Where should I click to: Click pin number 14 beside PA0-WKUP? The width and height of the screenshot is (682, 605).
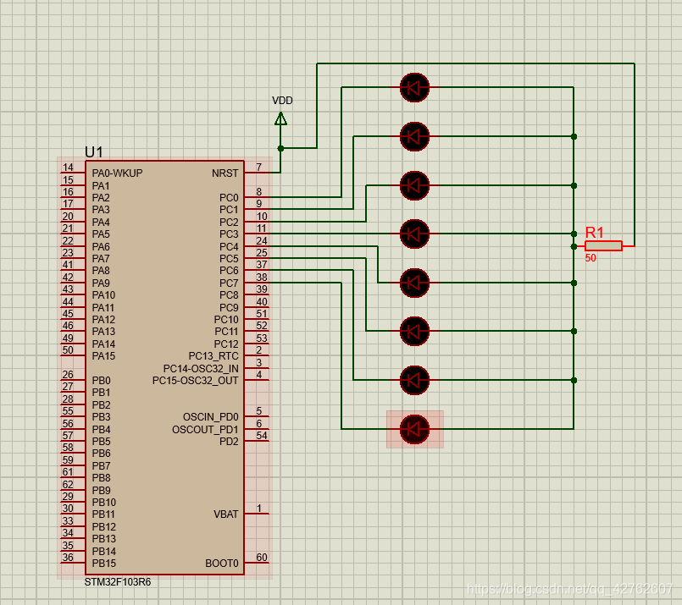click(x=68, y=168)
